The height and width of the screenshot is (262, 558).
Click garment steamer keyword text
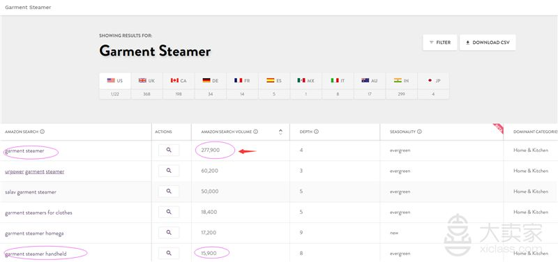(x=24, y=151)
